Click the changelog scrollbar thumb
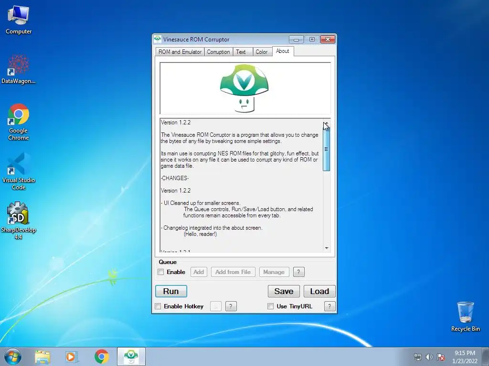Viewport: 489px width, 366px height. click(326, 149)
